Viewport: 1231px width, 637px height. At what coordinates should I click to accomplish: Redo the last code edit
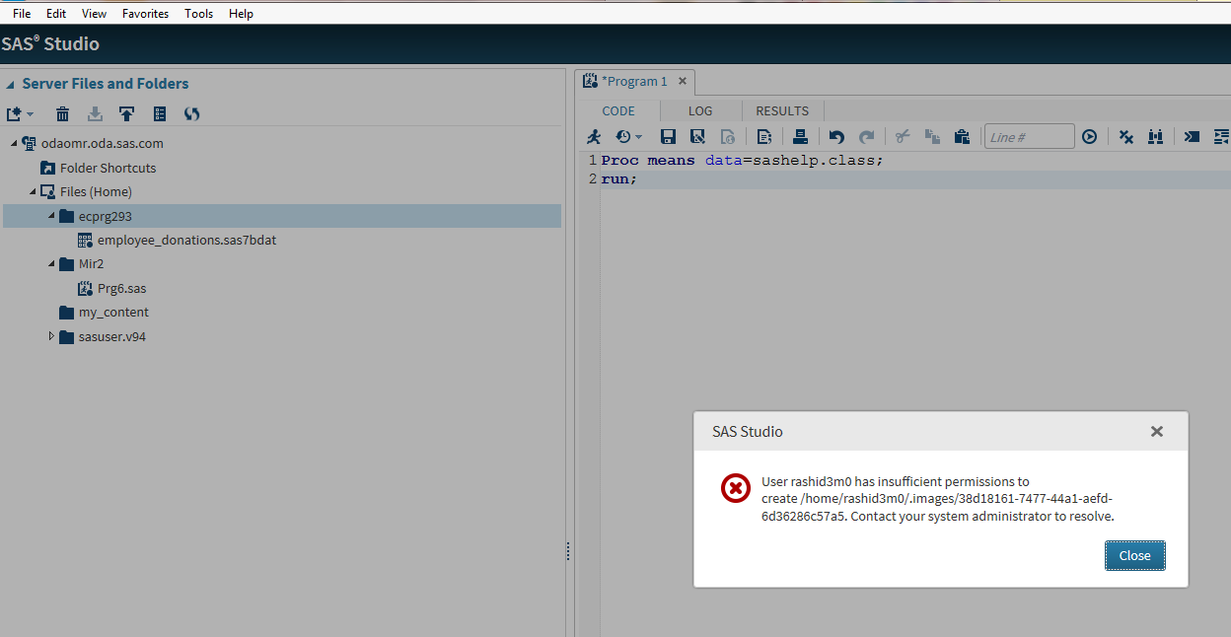(866, 136)
